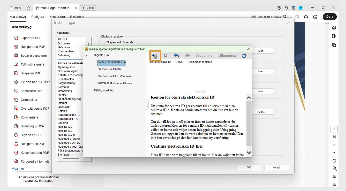Click the Hitta text eller verktyg search field
Viewport: 346px width, 191px height.
tap(269, 17)
